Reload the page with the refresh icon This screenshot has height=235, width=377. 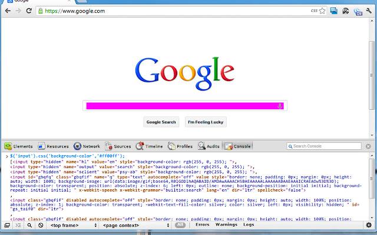coord(29,11)
